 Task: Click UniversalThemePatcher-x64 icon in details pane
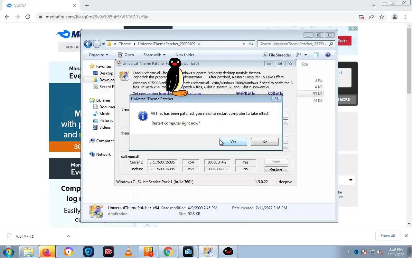(x=96, y=211)
